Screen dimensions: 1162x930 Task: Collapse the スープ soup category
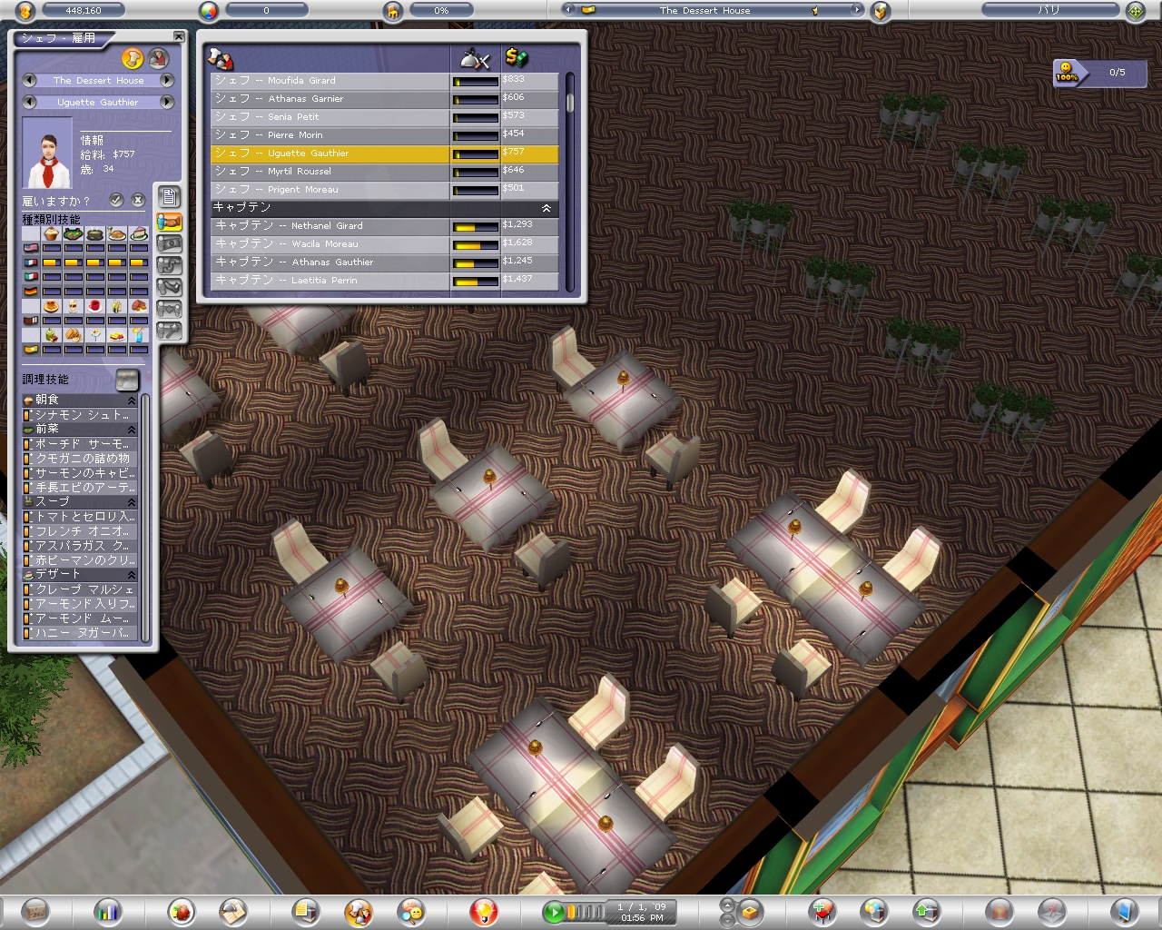(x=132, y=502)
